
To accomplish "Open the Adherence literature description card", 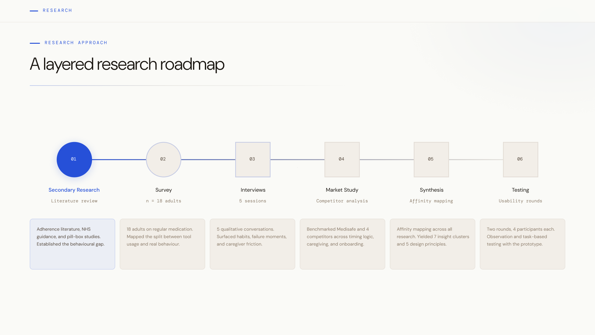I will [x=72, y=244].
